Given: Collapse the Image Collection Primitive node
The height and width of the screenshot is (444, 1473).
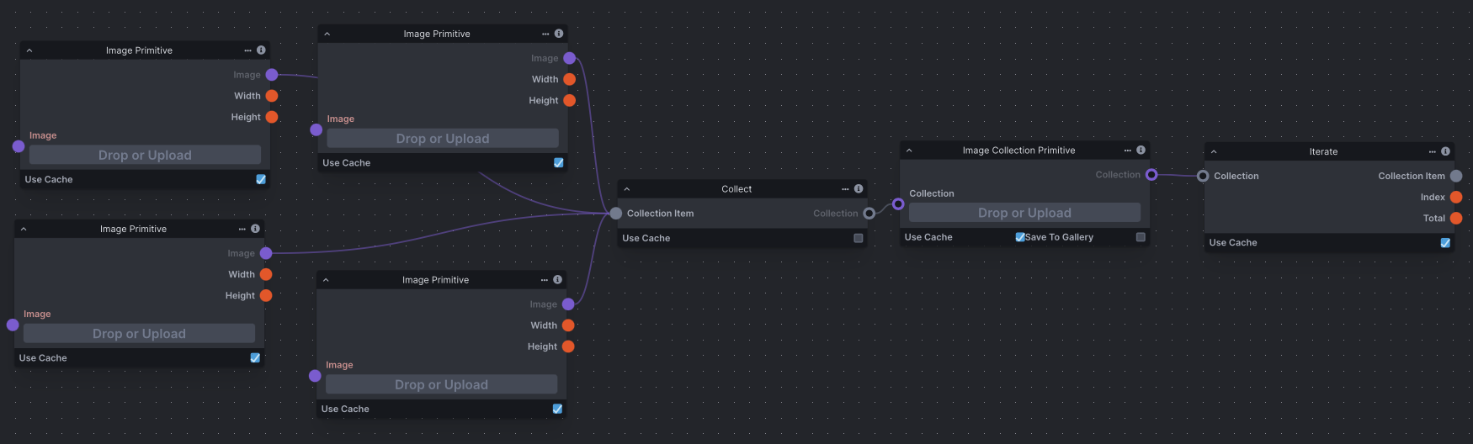Looking at the screenshot, I should click(x=909, y=151).
